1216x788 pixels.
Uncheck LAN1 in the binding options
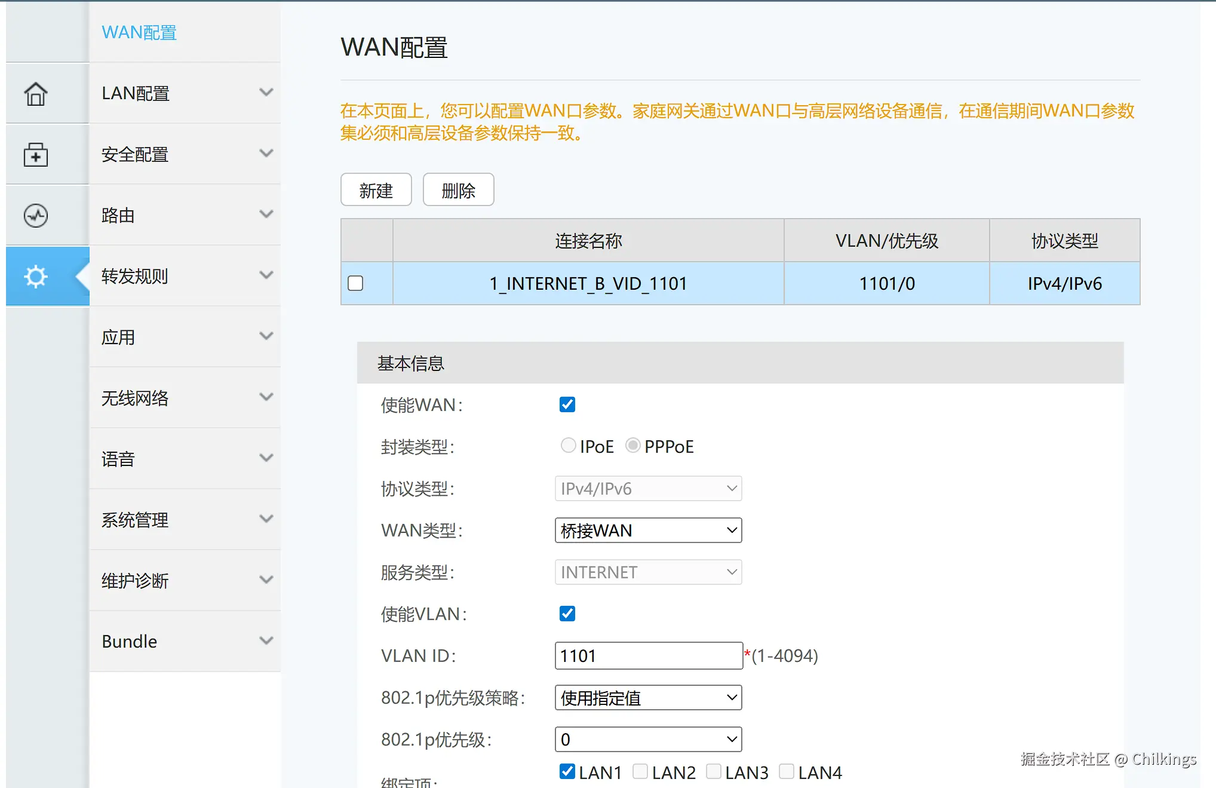[566, 771]
